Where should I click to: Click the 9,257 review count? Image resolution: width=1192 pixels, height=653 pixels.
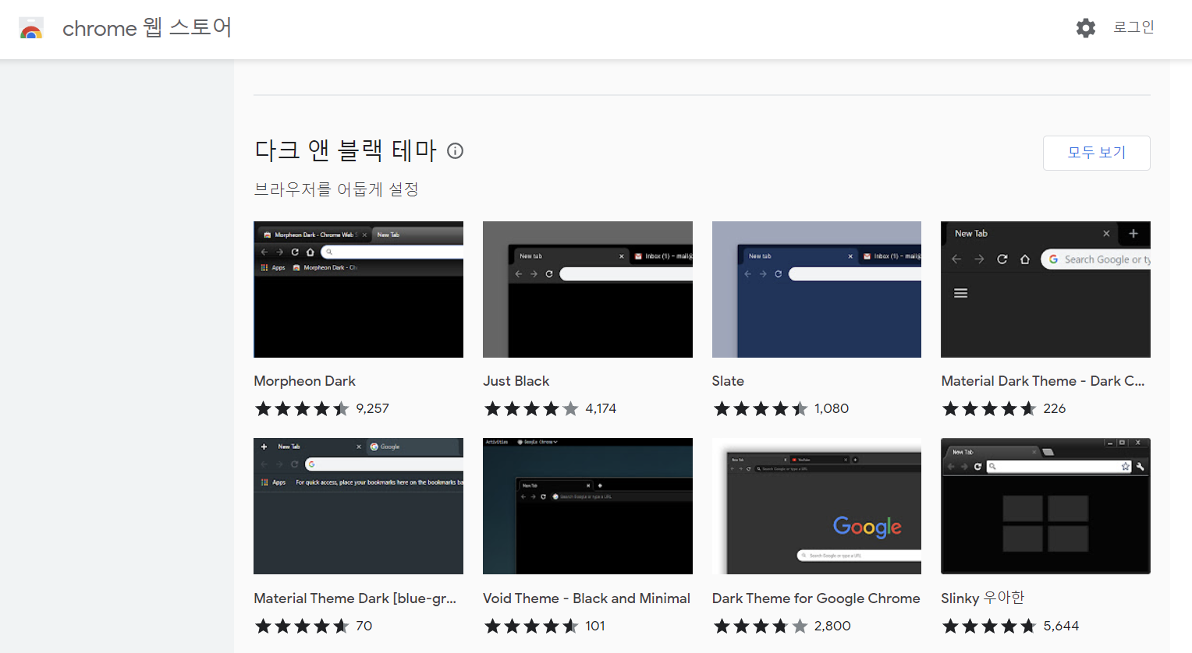point(372,408)
